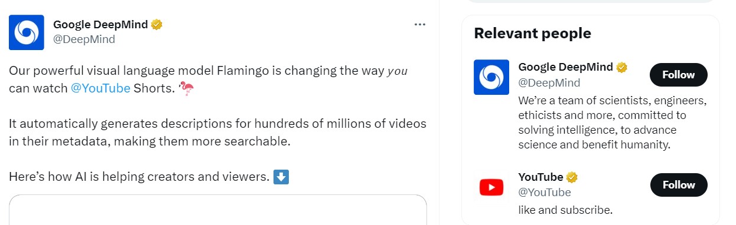Image resolution: width=736 pixels, height=225 pixels.
Task: Click verified badge next to sidebar YouTube
Action: tap(572, 177)
